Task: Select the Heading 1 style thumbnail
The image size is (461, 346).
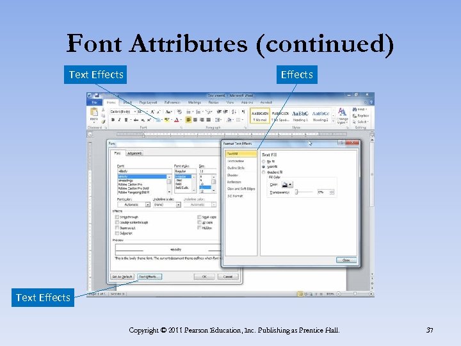Action: [x=300, y=116]
